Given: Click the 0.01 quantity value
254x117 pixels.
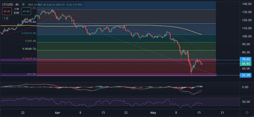Looking at the screenshot, I should click(16, 13).
